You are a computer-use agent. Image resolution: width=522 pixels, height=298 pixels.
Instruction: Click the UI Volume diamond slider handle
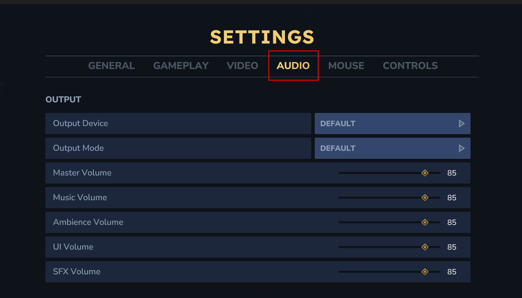pos(425,247)
